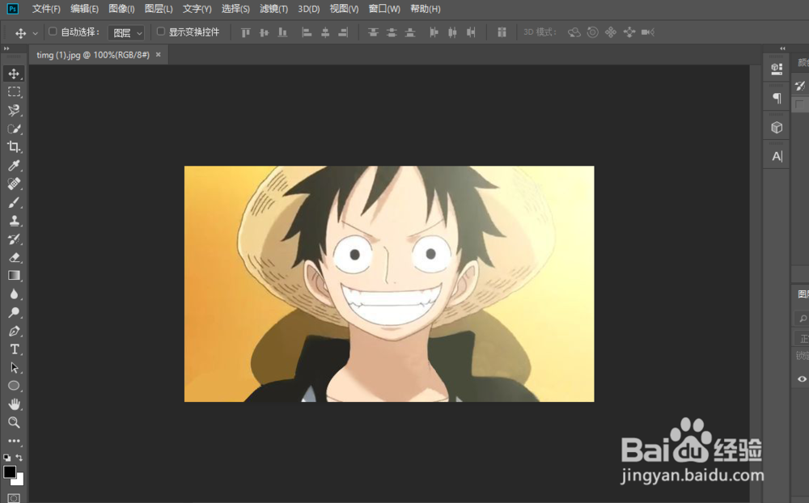Select the Horizontal Type tool

tap(14, 349)
